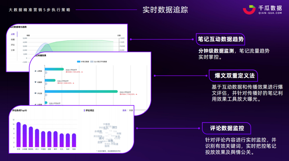The height and width of the screenshot is (161, 289).
Task: Click red up-arrow next to 1913.20%
Action: coord(82,72)
